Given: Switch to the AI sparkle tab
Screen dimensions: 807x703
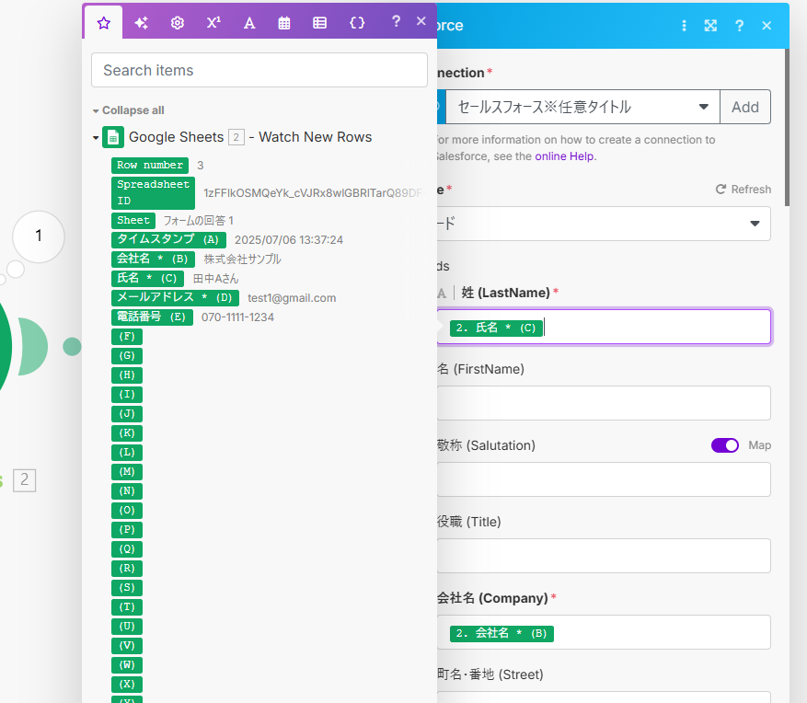Looking at the screenshot, I should [x=141, y=23].
